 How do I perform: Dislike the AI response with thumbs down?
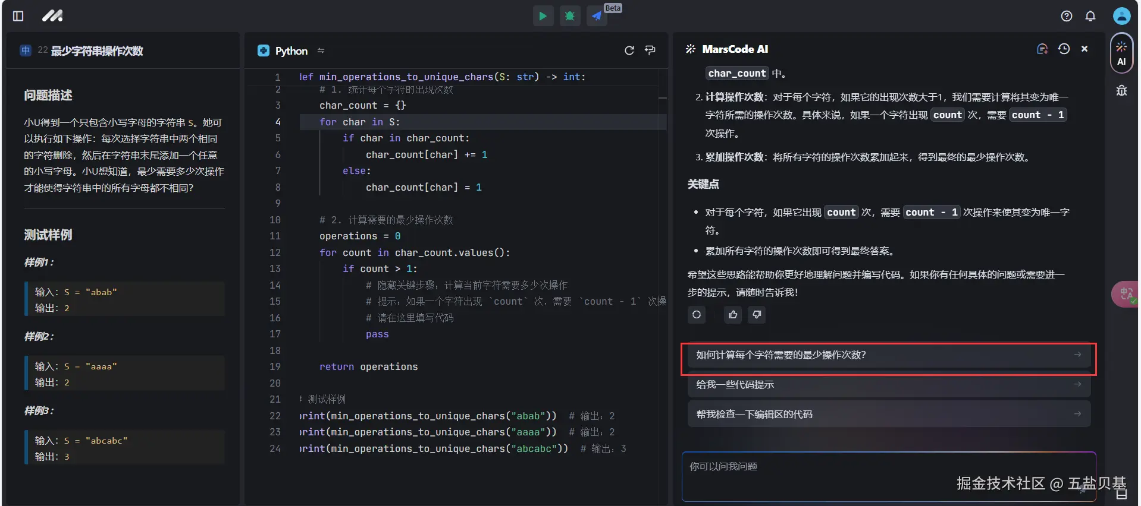(x=757, y=315)
